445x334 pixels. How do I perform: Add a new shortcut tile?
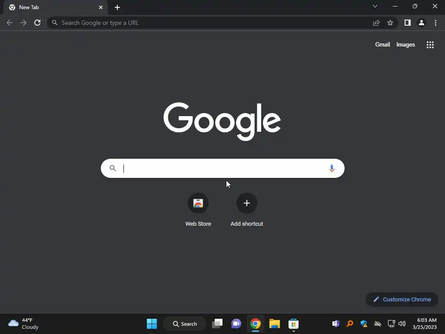(x=247, y=210)
